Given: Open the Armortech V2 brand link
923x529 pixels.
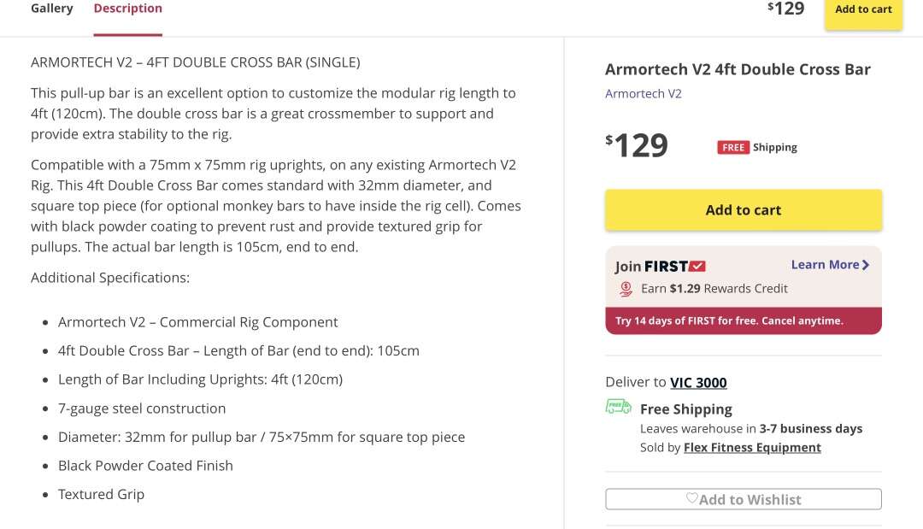Looking at the screenshot, I should (x=644, y=94).
